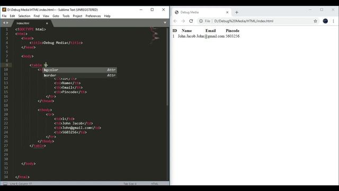Click the td 5603256 code line
339x191 pixels.
coord(70,132)
